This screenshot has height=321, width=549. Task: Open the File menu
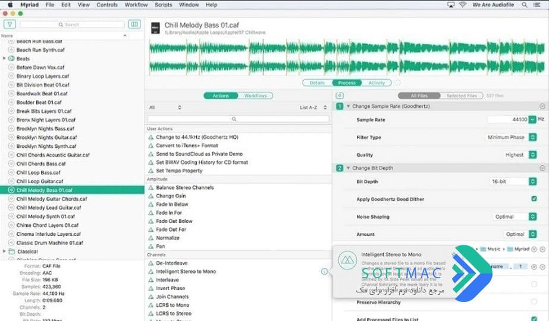(x=50, y=5)
